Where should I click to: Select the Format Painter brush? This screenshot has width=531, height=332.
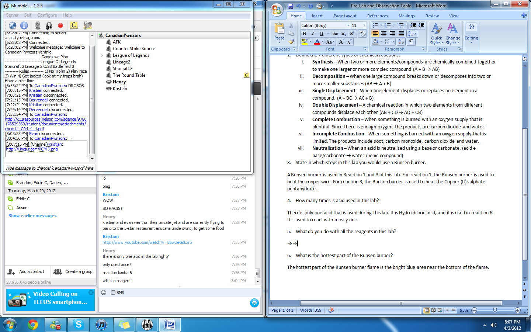(291, 41)
